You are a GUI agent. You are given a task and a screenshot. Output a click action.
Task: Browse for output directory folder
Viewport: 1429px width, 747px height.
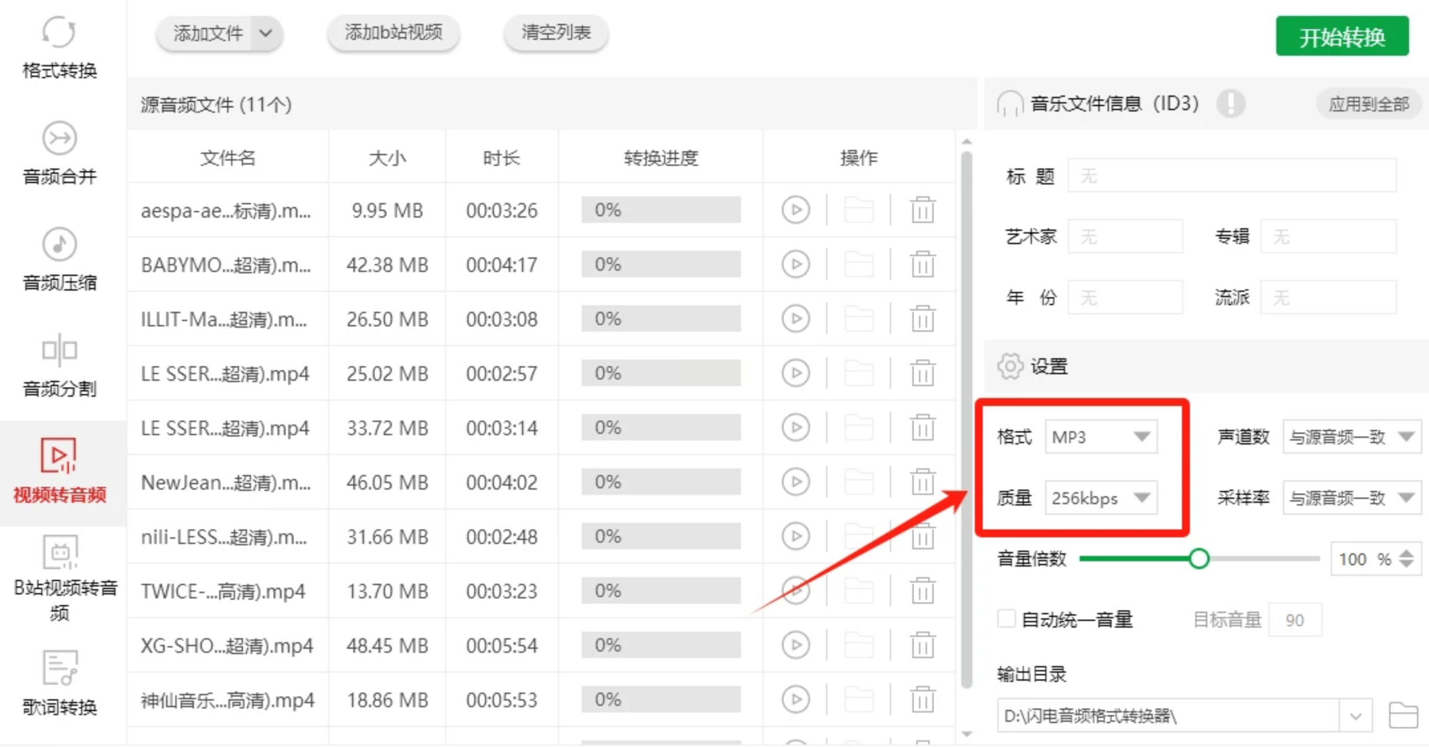click(1403, 716)
